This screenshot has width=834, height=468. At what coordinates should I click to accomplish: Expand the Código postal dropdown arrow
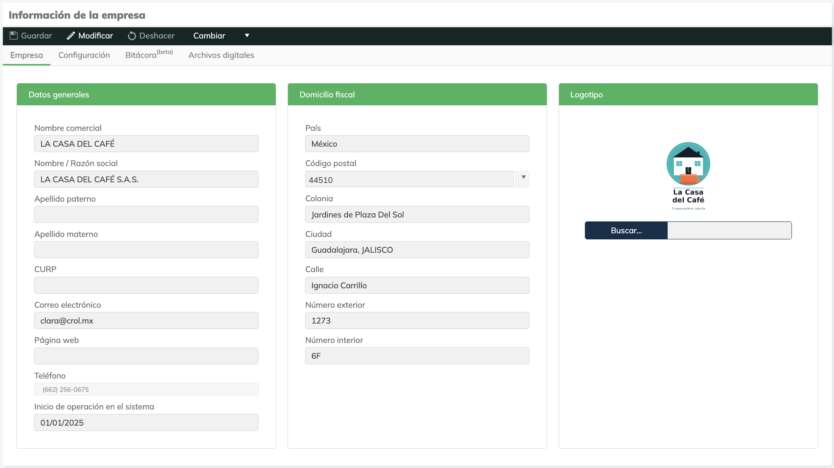pos(523,177)
